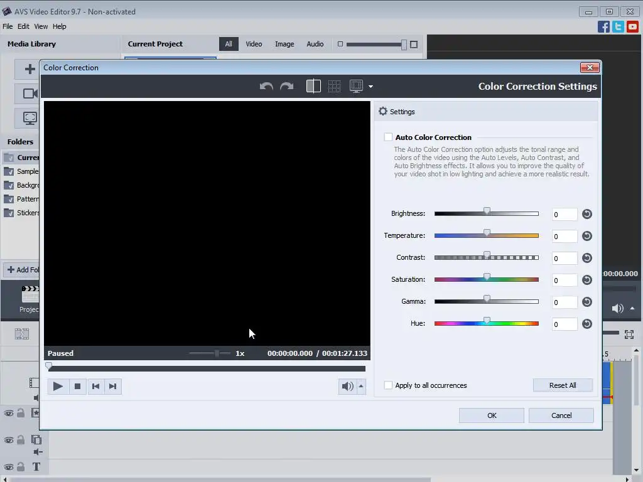Mute preview volume speaker icon
The height and width of the screenshot is (482, 643).
[x=348, y=386]
